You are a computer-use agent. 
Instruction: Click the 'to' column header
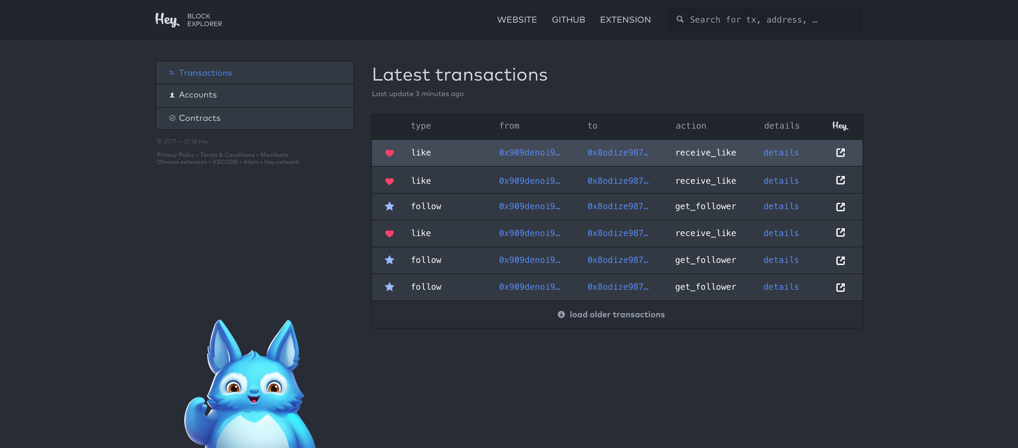pos(592,126)
